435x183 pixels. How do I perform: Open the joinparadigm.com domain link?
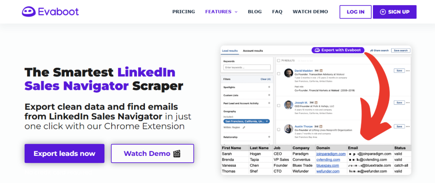(330, 154)
